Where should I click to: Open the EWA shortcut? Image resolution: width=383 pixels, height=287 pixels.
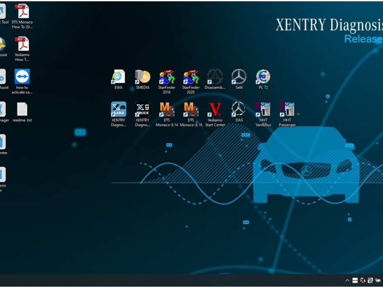[x=118, y=79]
